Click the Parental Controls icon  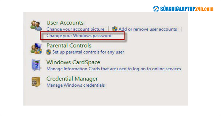36,48
